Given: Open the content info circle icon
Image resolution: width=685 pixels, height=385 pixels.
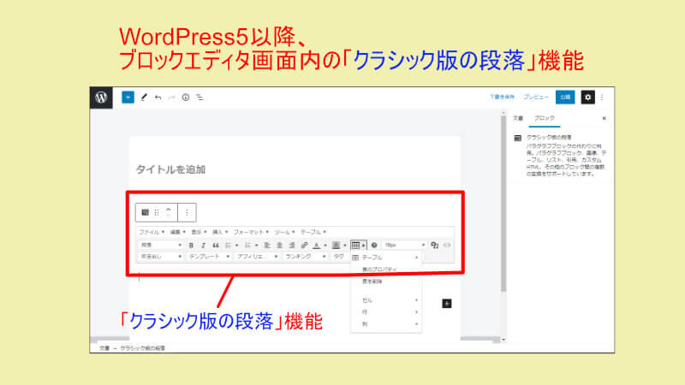Looking at the screenshot, I should (x=186, y=98).
